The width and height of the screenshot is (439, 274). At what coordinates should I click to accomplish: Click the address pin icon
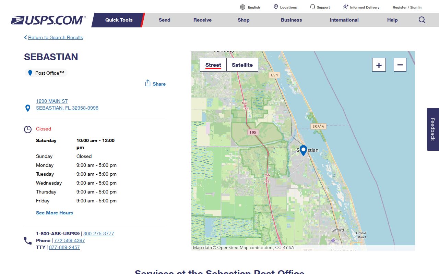point(28,108)
